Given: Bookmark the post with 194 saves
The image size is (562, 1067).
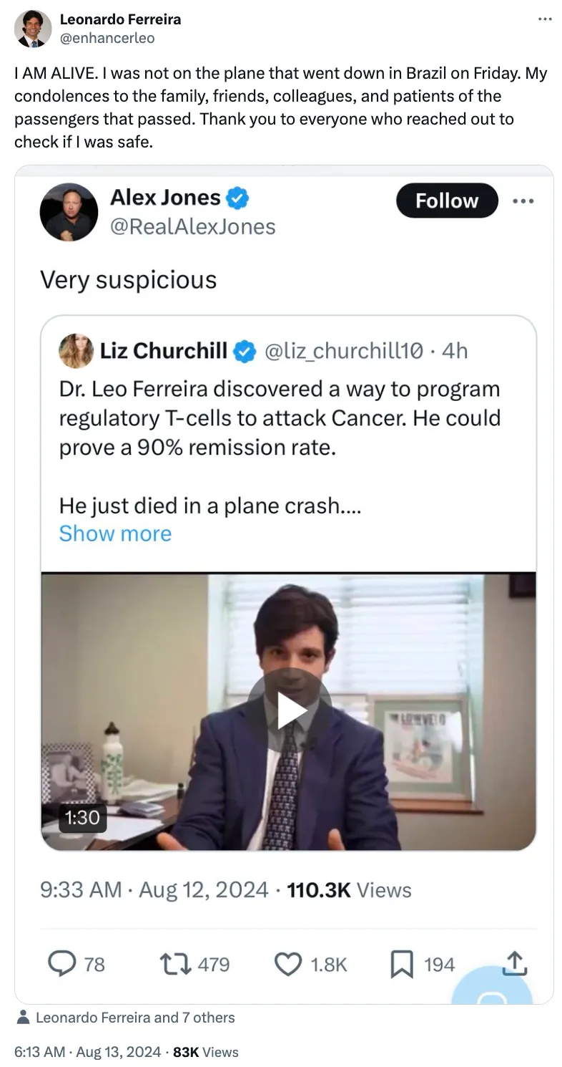Looking at the screenshot, I should [x=401, y=964].
